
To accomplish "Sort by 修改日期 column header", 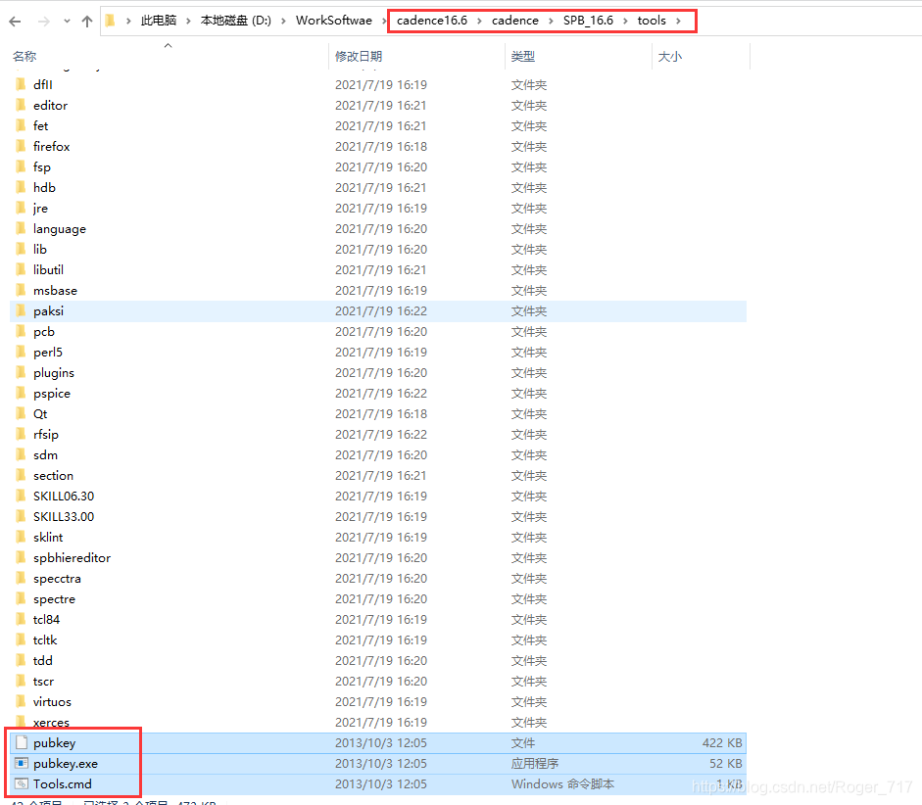I will pyautogui.click(x=359, y=57).
